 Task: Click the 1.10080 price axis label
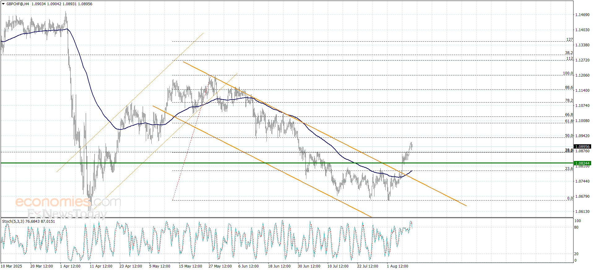coord(582,121)
